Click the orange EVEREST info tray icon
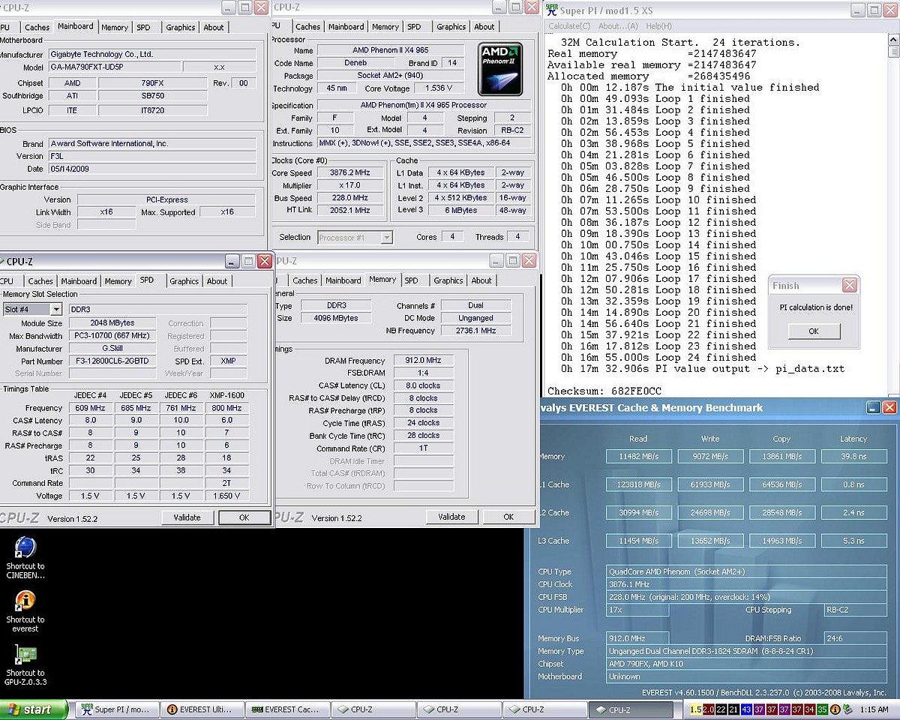 click(835, 709)
